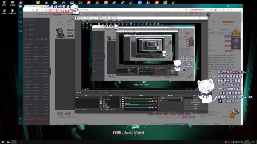The image size is (257, 144).
Task: Open game controller icon in browser toolbar
Action: click(x=212, y=10)
